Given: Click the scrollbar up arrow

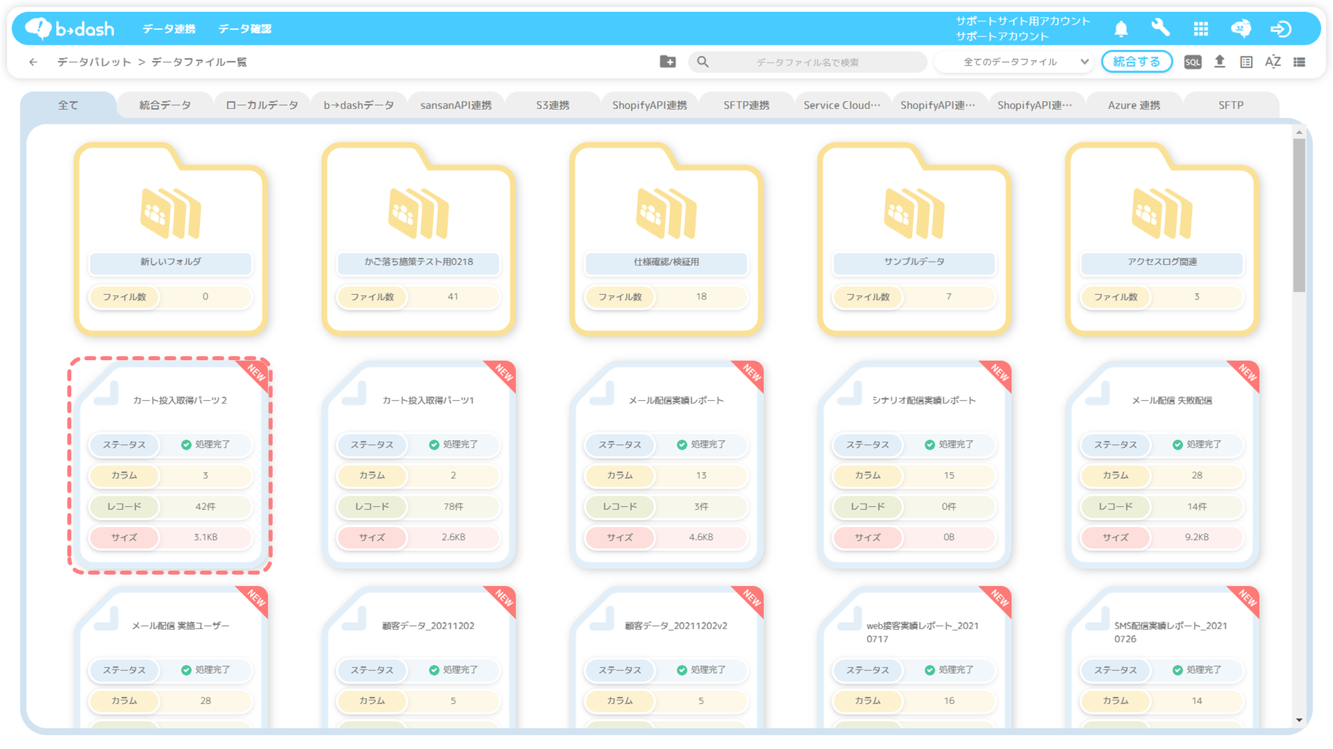Looking at the screenshot, I should [x=1299, y=132].
